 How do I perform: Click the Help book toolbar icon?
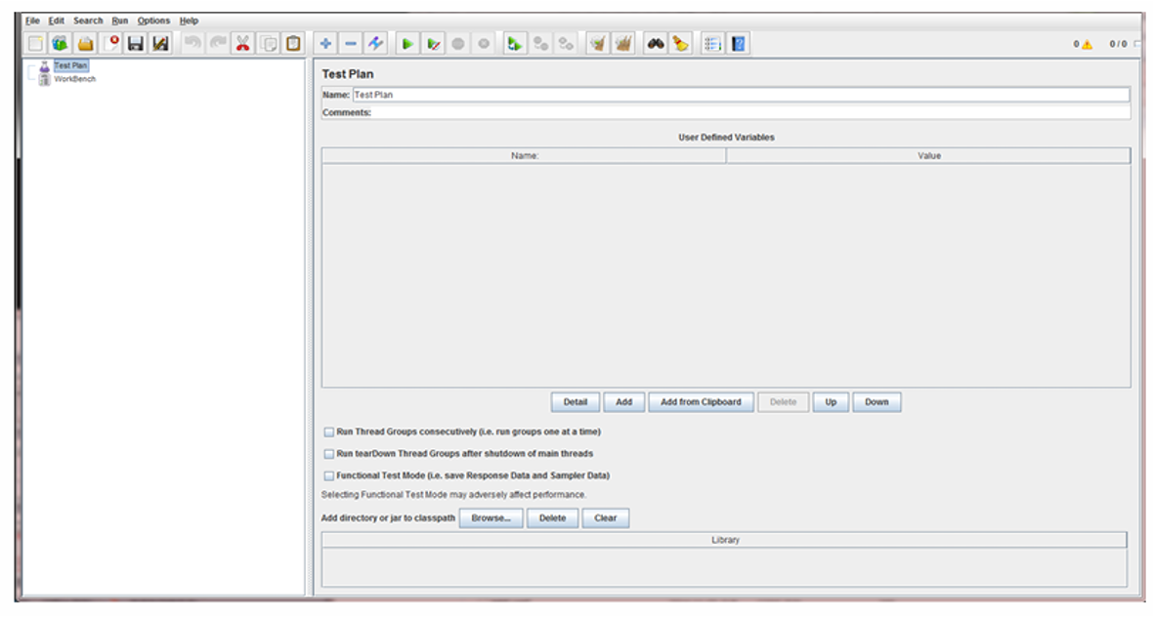(x=739, y=44)
